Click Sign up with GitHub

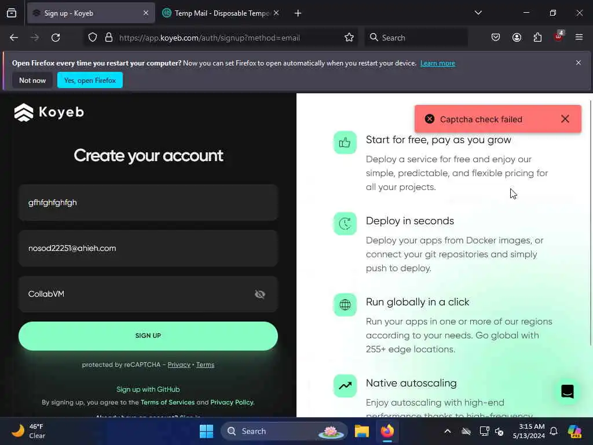coord(148,389)
